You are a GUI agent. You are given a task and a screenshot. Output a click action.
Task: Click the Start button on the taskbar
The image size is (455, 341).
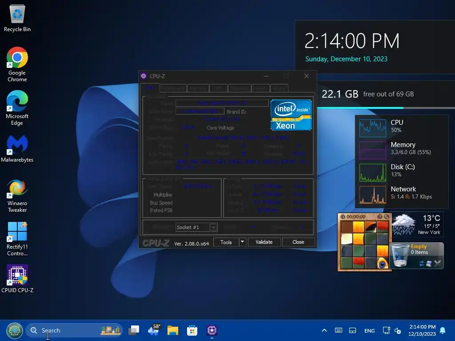click(x=15, y=330)
